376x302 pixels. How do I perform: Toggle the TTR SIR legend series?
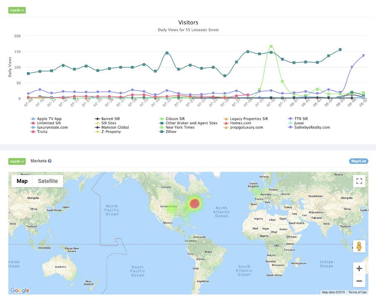tap(298, 118)
